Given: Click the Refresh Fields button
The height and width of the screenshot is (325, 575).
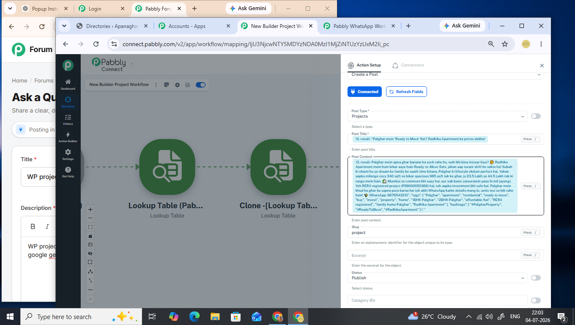Looking at the screenshot, I should (x=406, y=91).
